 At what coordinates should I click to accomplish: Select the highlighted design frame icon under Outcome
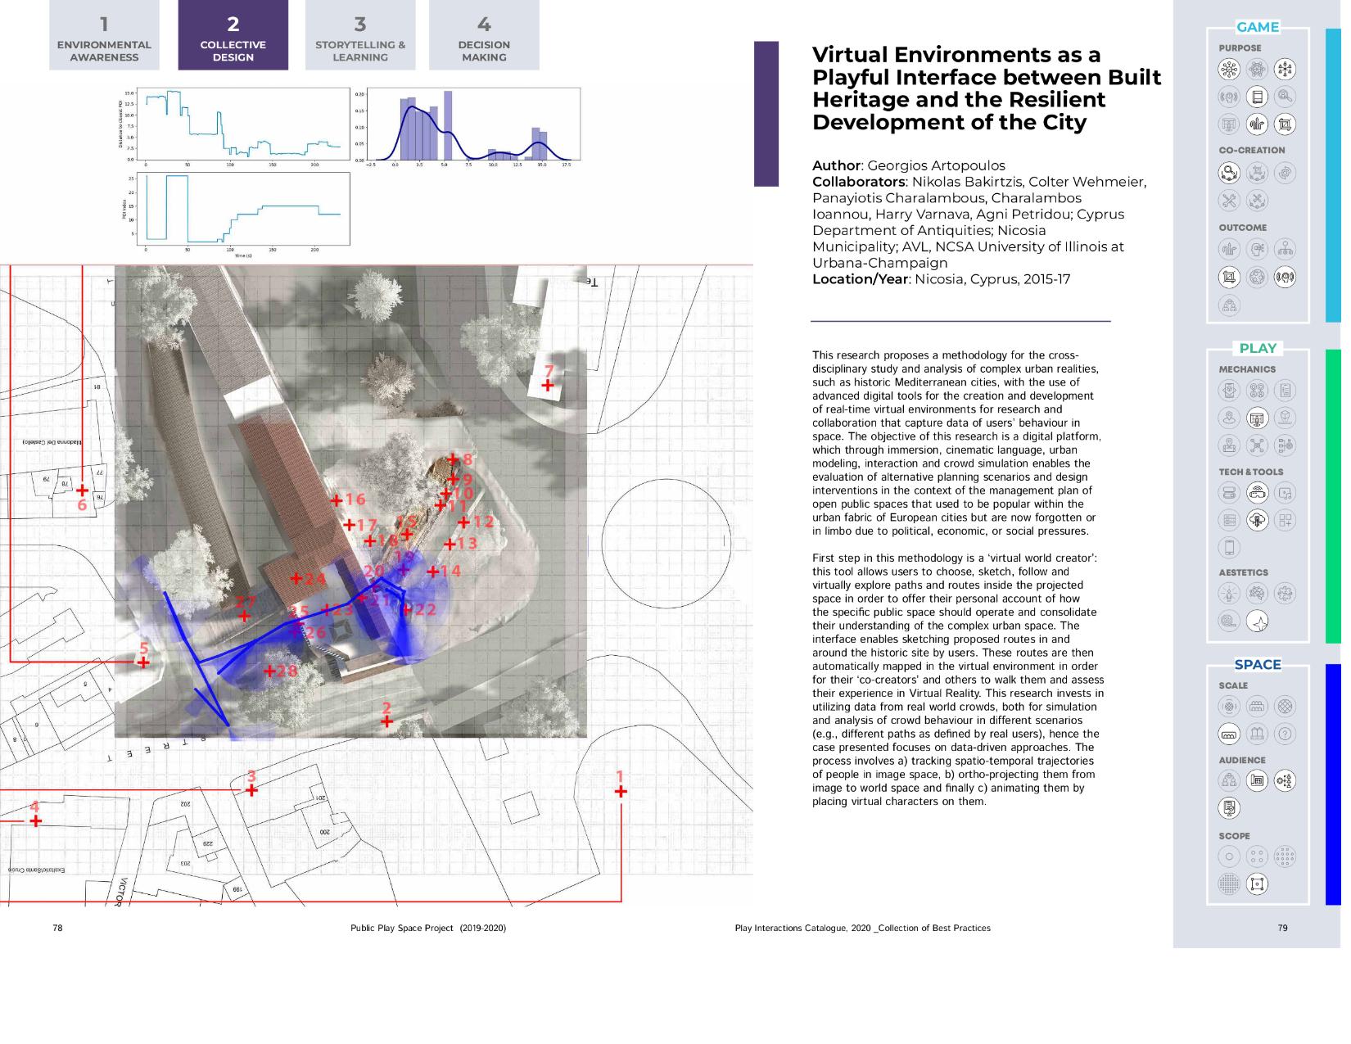click(1229, 278)
